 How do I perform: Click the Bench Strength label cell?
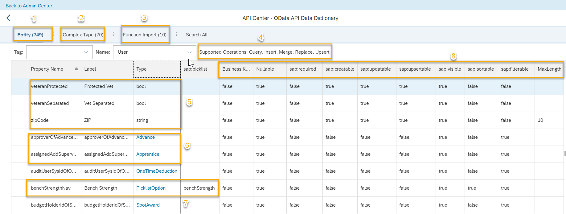pos(107,188)
